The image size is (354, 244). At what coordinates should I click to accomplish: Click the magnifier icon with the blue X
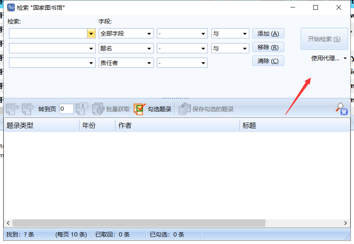(x=341, y=109)
